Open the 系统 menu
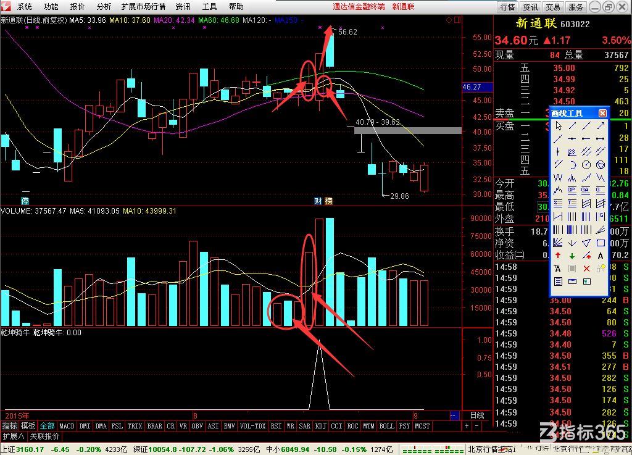 [25, 6]
